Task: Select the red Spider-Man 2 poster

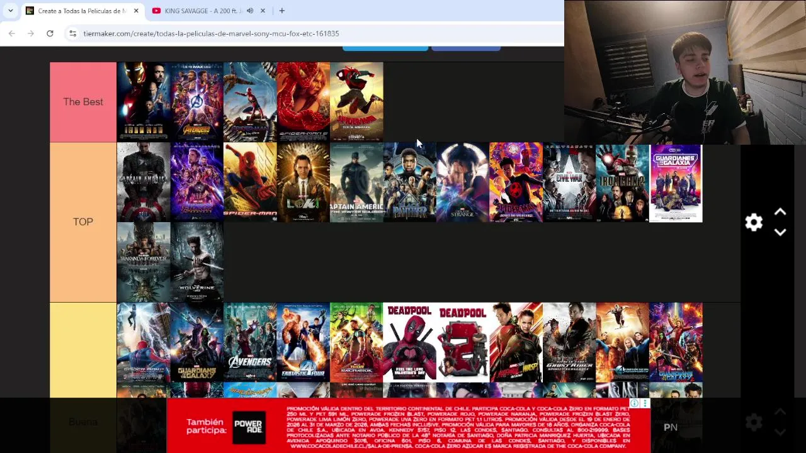Action: point(303,102)
